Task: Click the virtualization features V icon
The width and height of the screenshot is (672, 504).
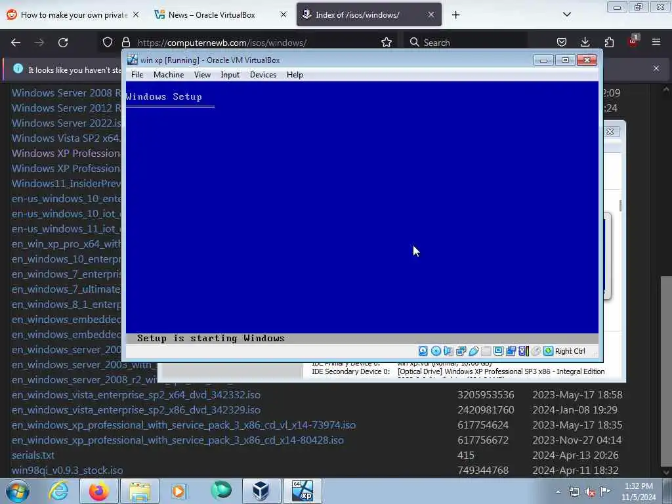Action: (x=523, y=351)
